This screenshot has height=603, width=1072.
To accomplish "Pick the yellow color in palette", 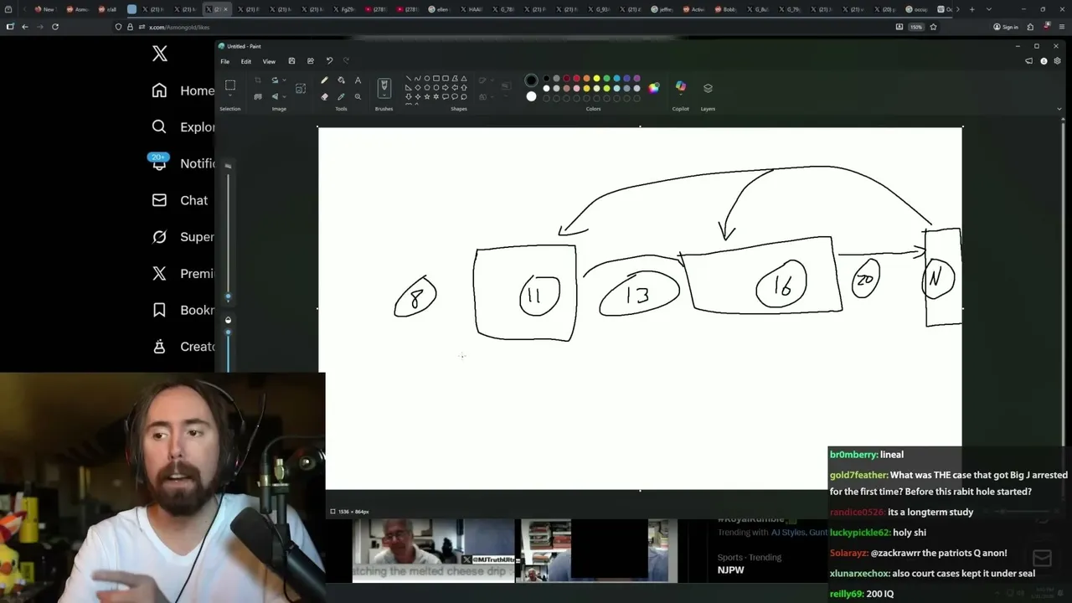I will tap(596, 79).
